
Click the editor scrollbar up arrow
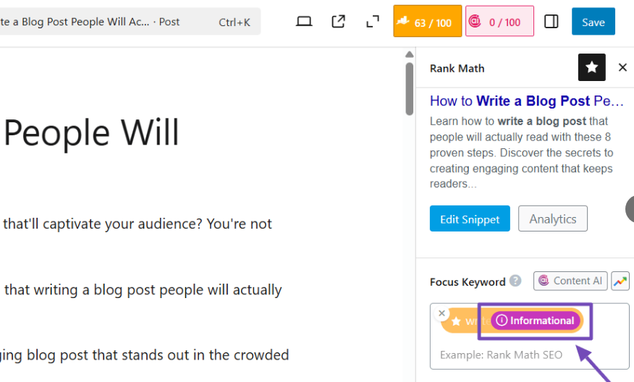(x=410, y=55)
